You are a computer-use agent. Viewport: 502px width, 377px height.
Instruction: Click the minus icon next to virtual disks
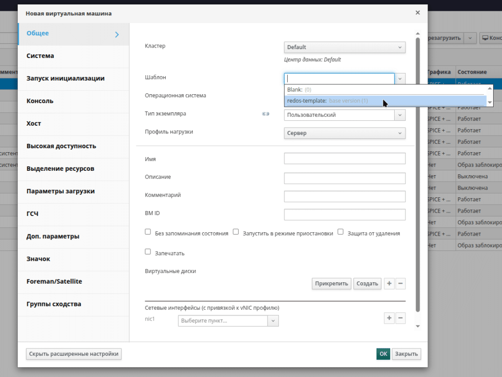pyautogui.click(x=401, y=284)
